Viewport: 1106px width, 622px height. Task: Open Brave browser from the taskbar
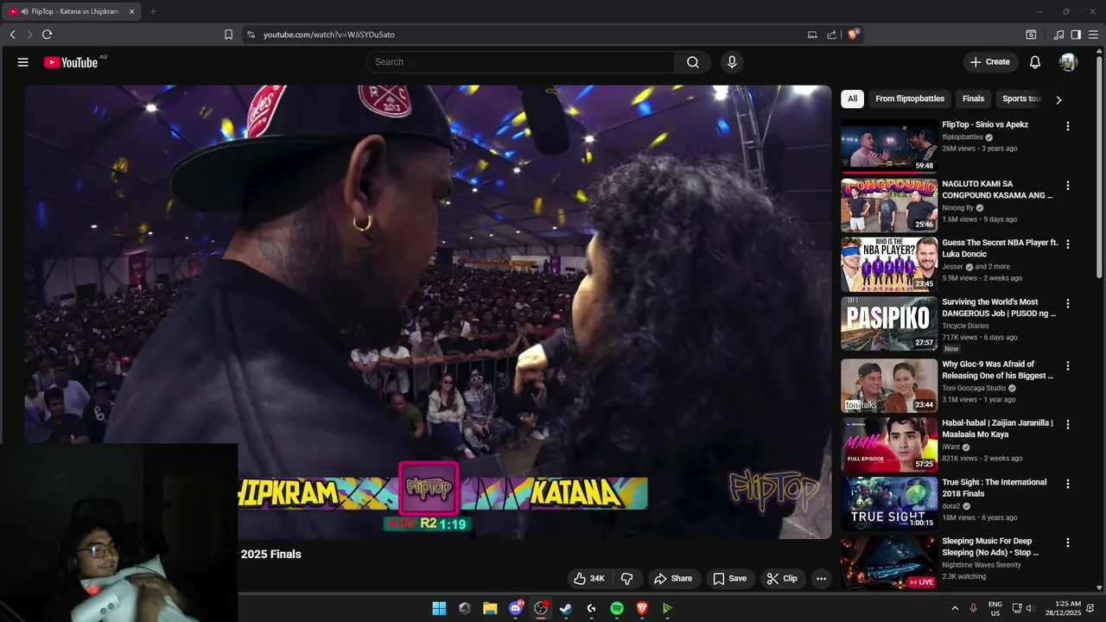click(x=642, y=608)
